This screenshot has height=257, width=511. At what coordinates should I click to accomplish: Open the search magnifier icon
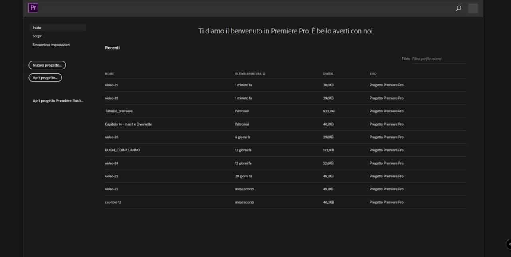pyautogui.click(x=458, y=8)
